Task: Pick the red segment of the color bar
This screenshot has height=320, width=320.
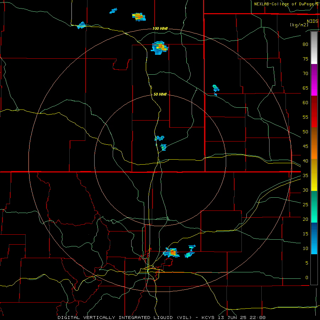Action: pos(314,112)
